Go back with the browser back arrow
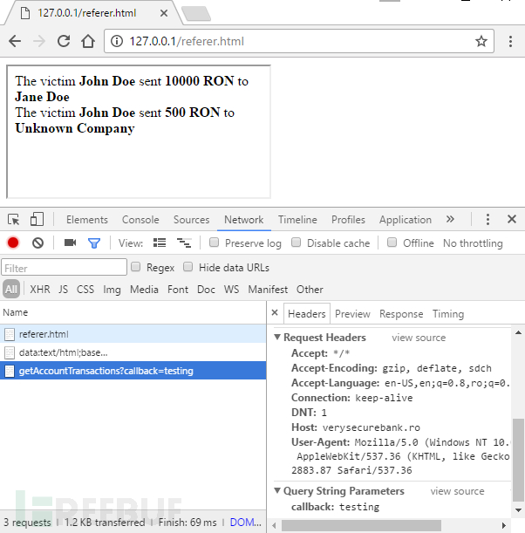 click(15, 41)
